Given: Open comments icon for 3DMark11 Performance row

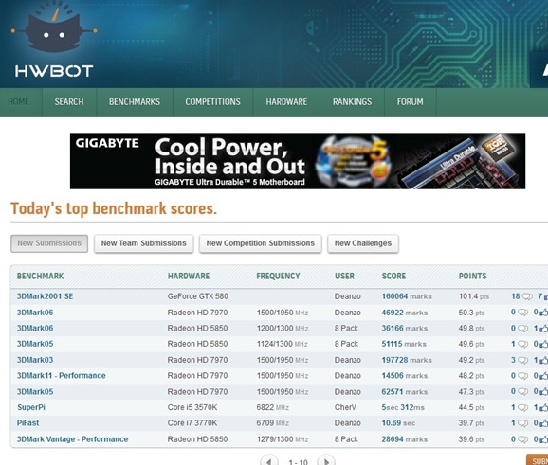Looking at the screenshot, I should pos(522,376).
